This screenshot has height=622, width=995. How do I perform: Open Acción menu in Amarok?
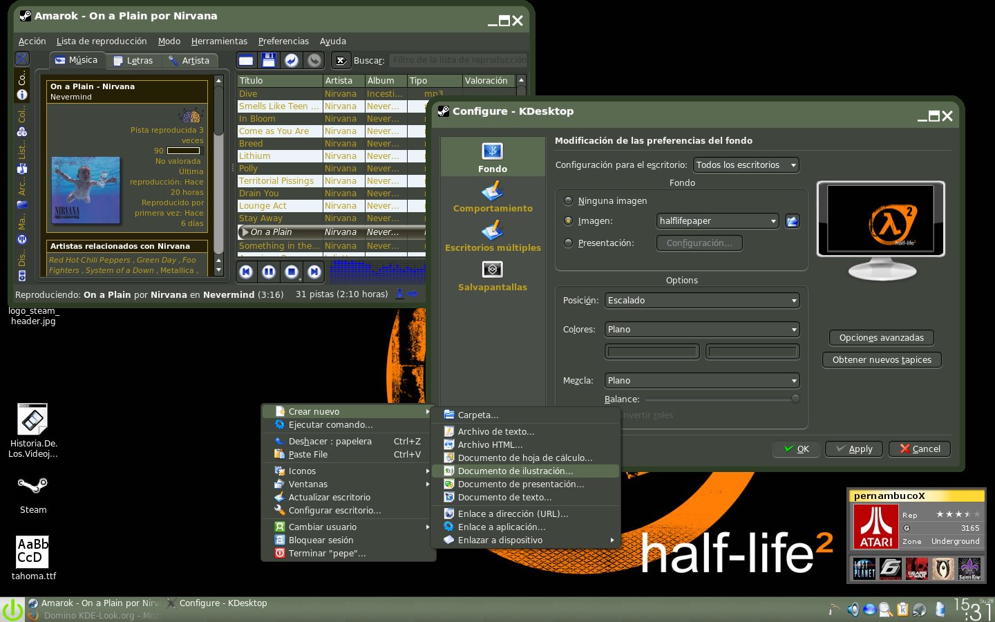32,41
